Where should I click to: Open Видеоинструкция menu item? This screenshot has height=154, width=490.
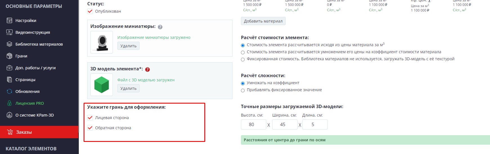tap(33, 32)
